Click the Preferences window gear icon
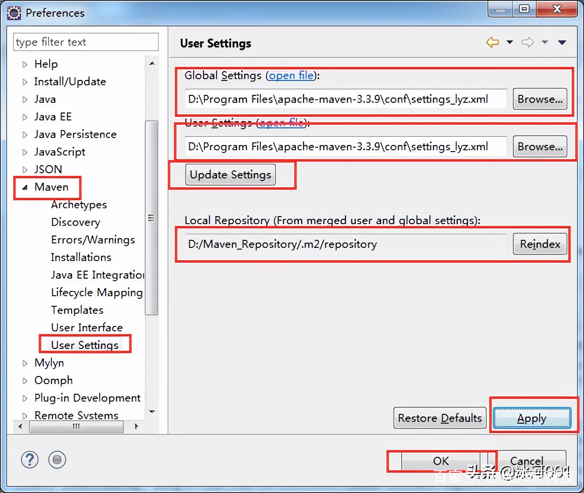The width and height of the screenshot is (584, 493). tap(14, 13)
